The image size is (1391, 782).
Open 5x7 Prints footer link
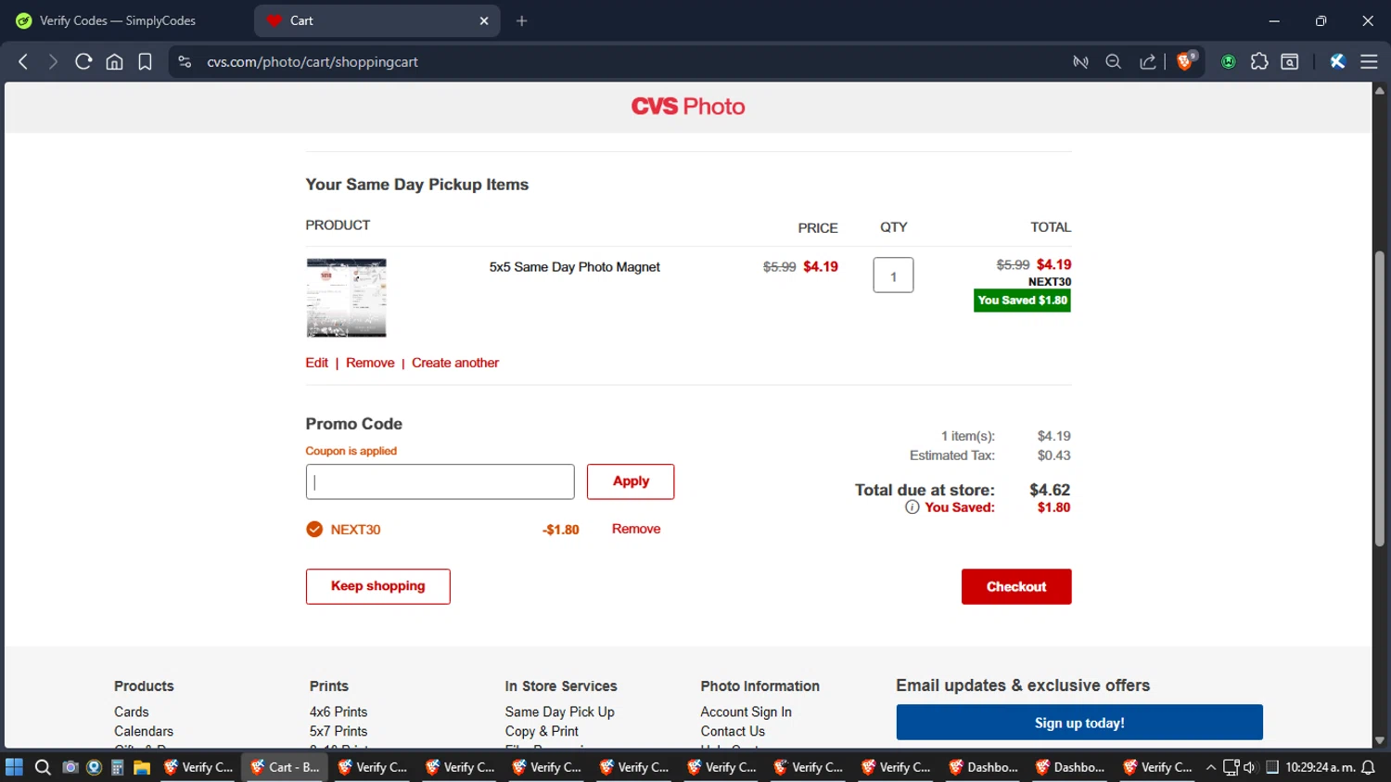pos(338,731)
